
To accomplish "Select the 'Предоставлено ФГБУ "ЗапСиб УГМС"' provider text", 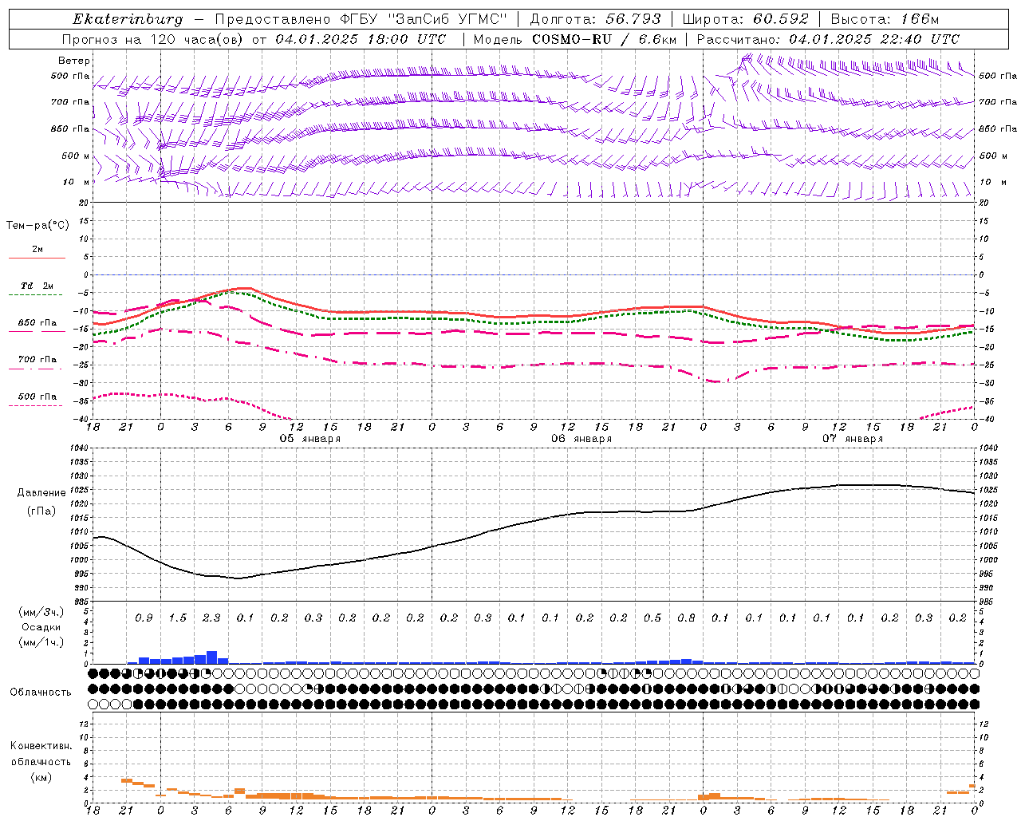I will [x=361, y=19].
